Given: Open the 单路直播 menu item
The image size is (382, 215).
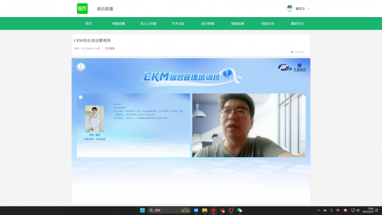Looking at the screenshot, I should click(x=118, y=23).
